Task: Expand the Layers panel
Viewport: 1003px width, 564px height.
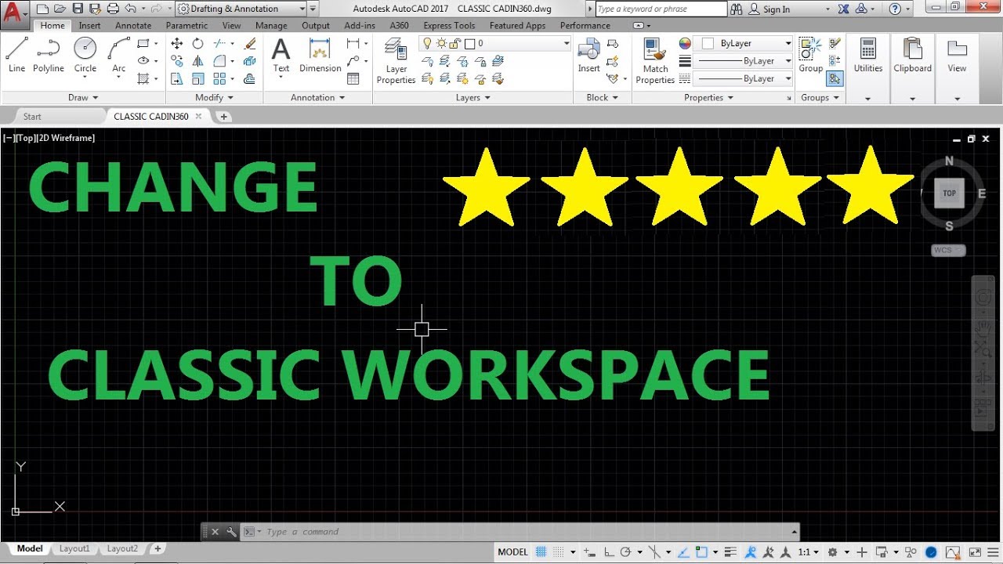Action: tap(473, 98)
